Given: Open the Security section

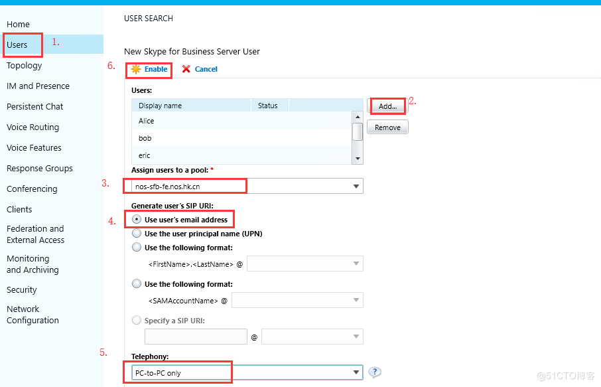Looking at the screenshot, I should click(21, 290).
